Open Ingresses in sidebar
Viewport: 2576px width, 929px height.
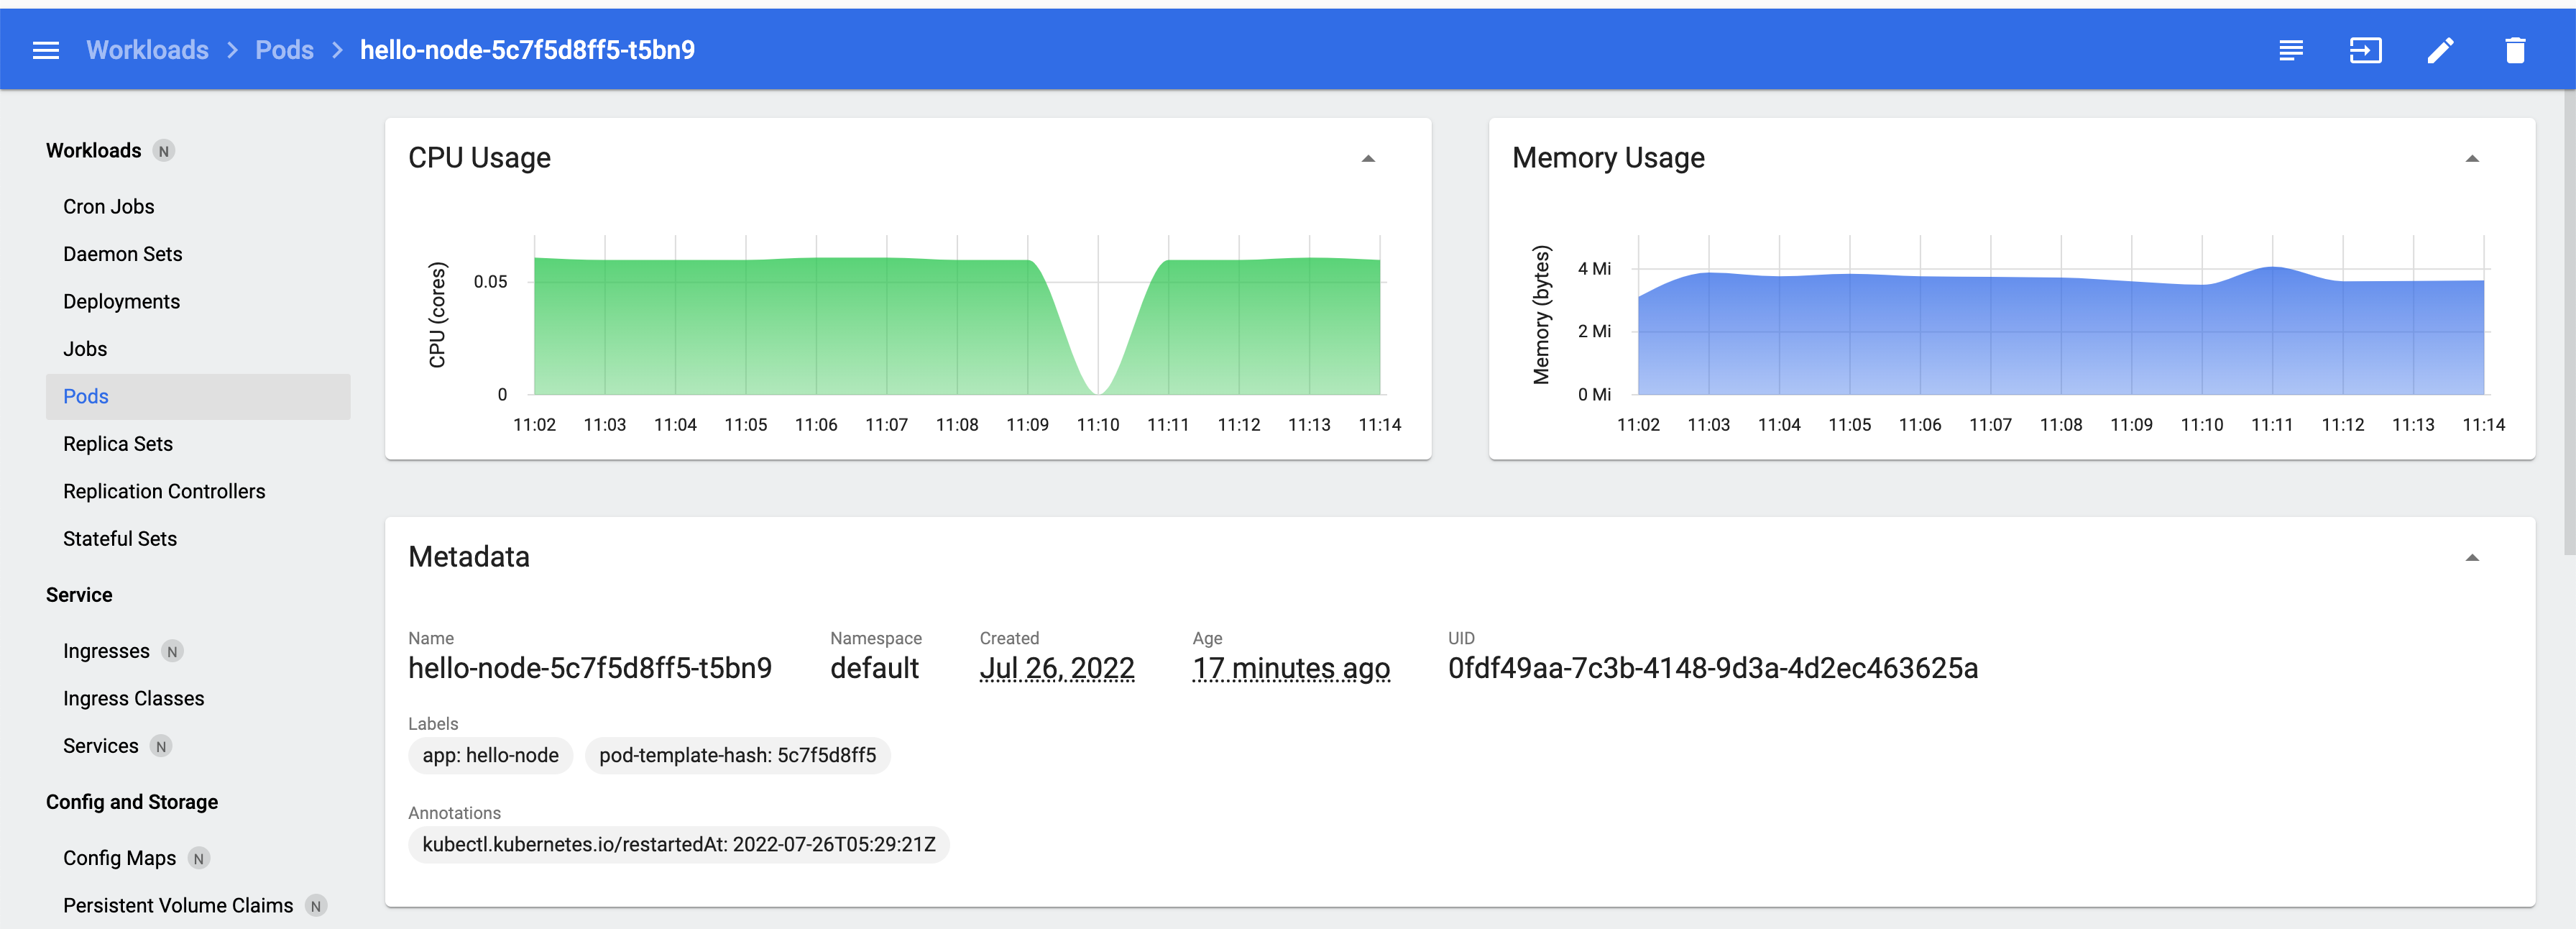coord(106,651)
